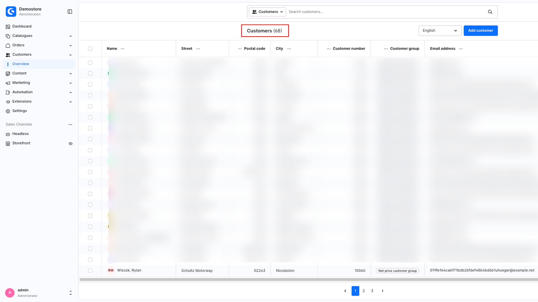The height and width of the screenshot is (302, 538).
Task: Click the horizontal table scrollbar
Action: [309, 279]
